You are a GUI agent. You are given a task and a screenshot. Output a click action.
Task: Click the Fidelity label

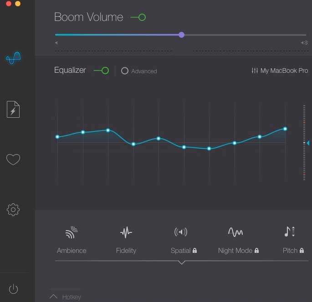pos(126,251)
